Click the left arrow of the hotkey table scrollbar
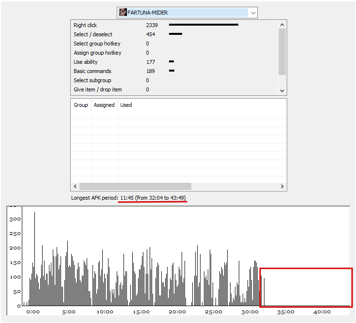The width and height of the screenshot is (356, 323). tap(75, 186)
